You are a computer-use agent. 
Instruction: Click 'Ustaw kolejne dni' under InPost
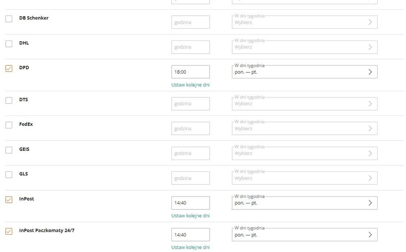pos(190,216)
